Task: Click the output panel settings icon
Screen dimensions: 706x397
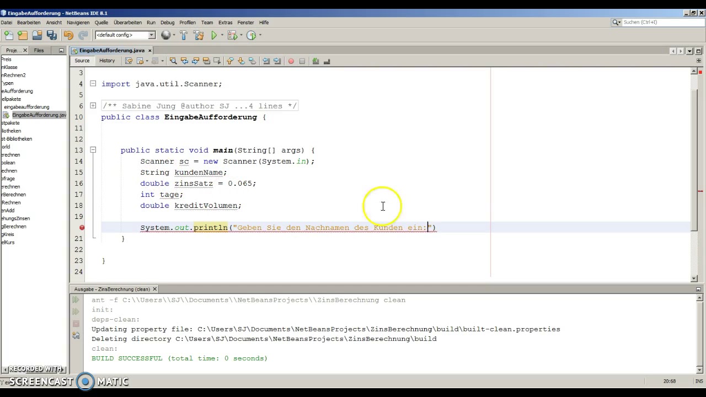Action: pos(76,335)
